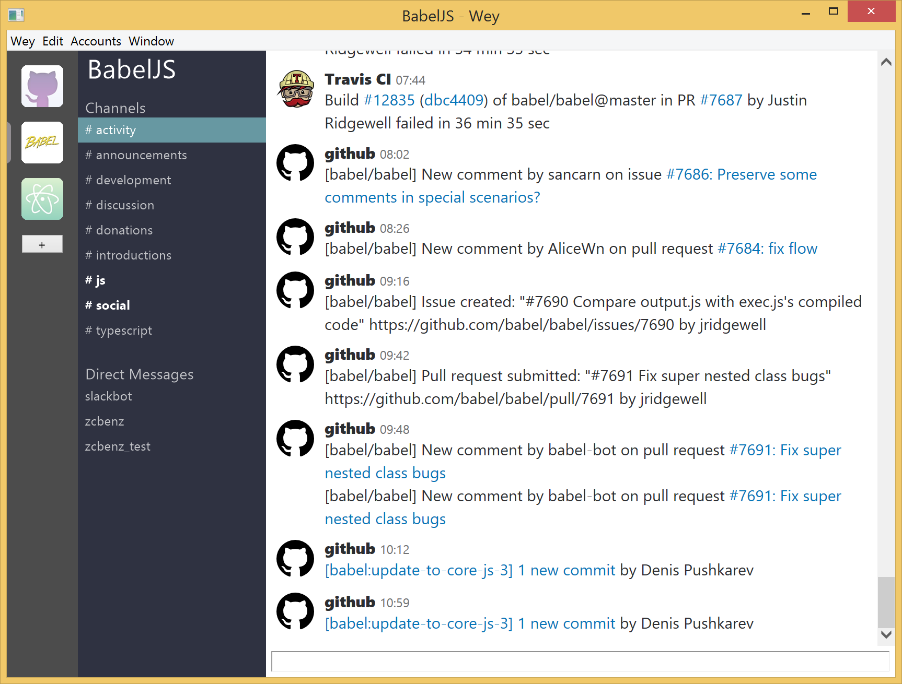Viewport: 902px width, 684px height.
Task: Open the Accounts menu
Action: coord(96,41)
